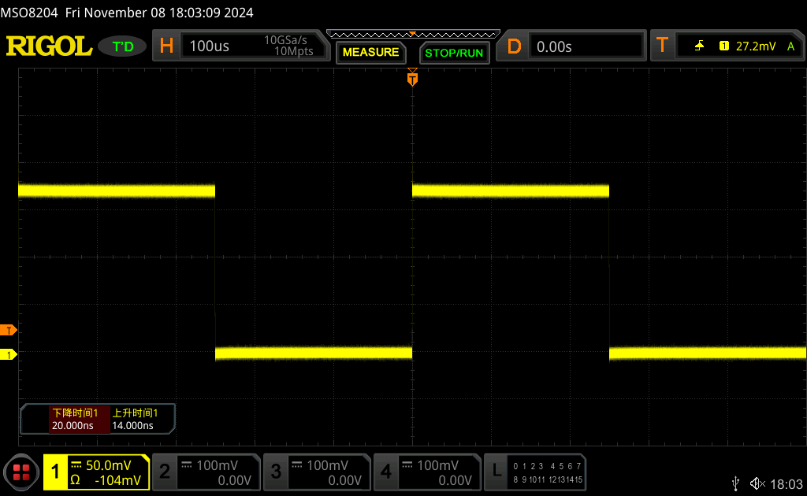Turn on channel 4
807x496 pixels.
tap(426, 472)
